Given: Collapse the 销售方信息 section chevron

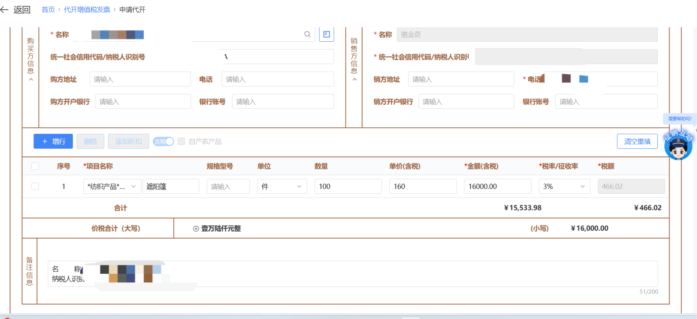Looking at the screenshot, I should tap(355, 80).
